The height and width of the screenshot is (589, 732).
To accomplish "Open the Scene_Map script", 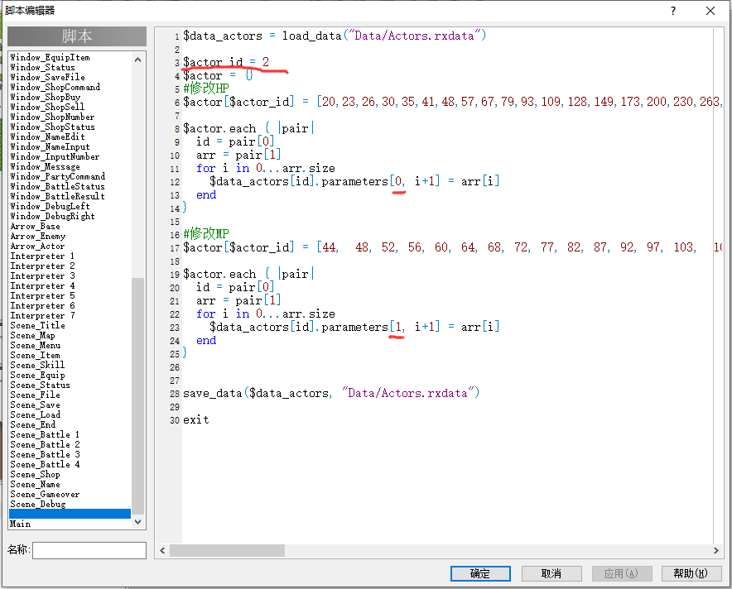I will [32, 335].
